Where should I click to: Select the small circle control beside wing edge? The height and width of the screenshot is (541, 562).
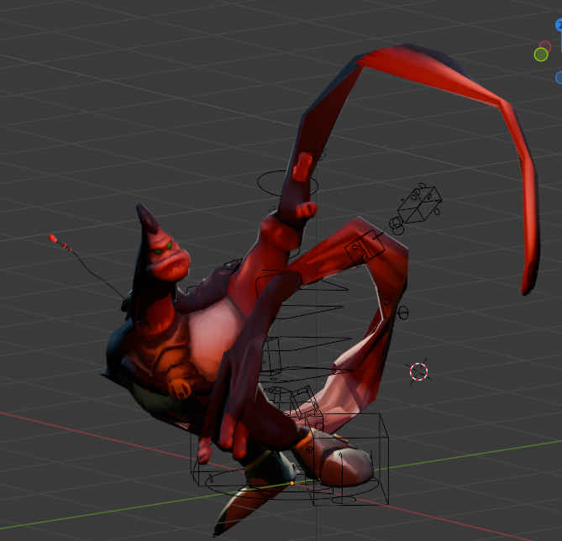pyautogui.click(x=403, y=313)
